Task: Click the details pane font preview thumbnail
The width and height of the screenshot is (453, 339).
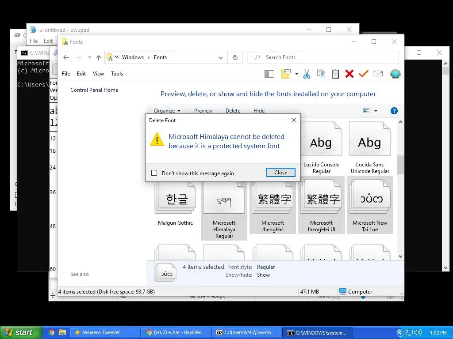Action: 165,272
